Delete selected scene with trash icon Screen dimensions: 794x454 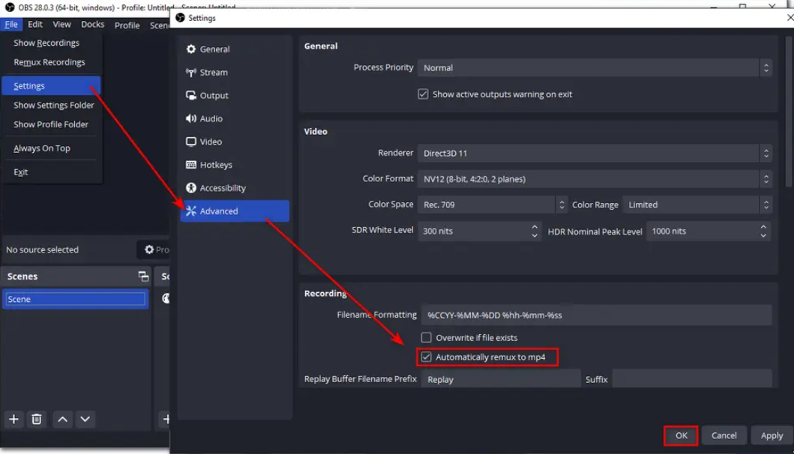pos(37,419)
